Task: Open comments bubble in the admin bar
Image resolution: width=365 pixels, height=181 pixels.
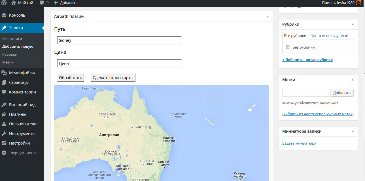Action: tap(42, 3)
